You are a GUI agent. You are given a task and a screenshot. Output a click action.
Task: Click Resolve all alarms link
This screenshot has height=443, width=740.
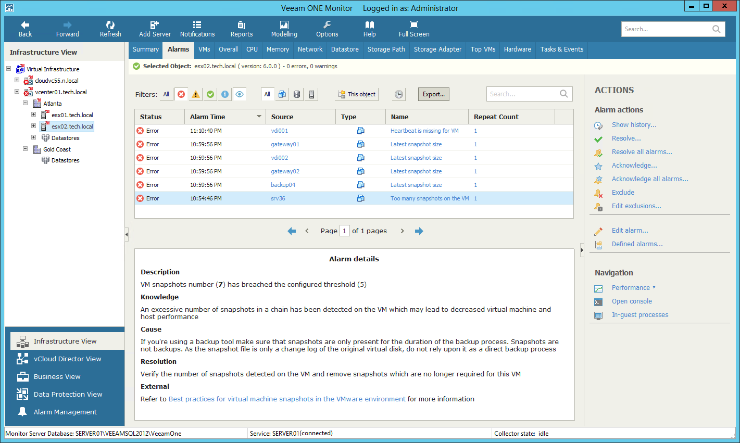642,152
